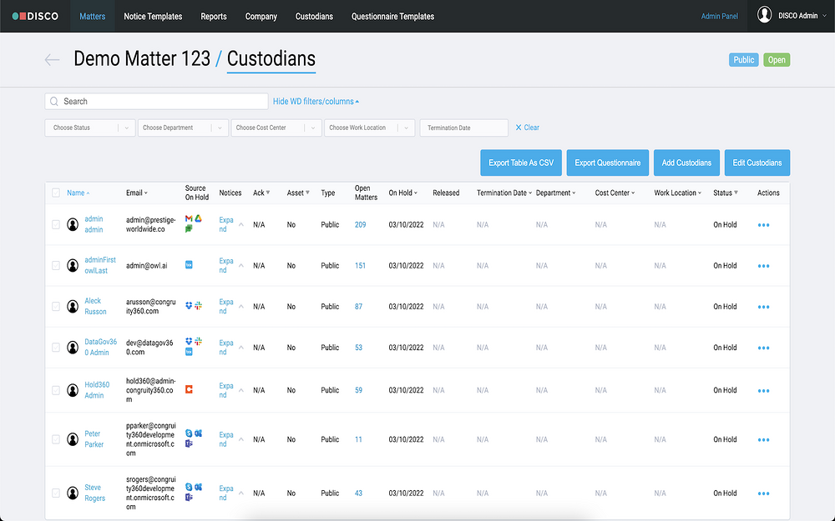
Task: Click the orange source icon for Hold360 Admin
Action: [189, 389]
